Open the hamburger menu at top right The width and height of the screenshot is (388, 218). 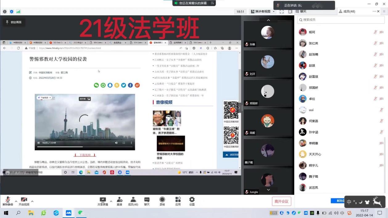tap(384, 11)
